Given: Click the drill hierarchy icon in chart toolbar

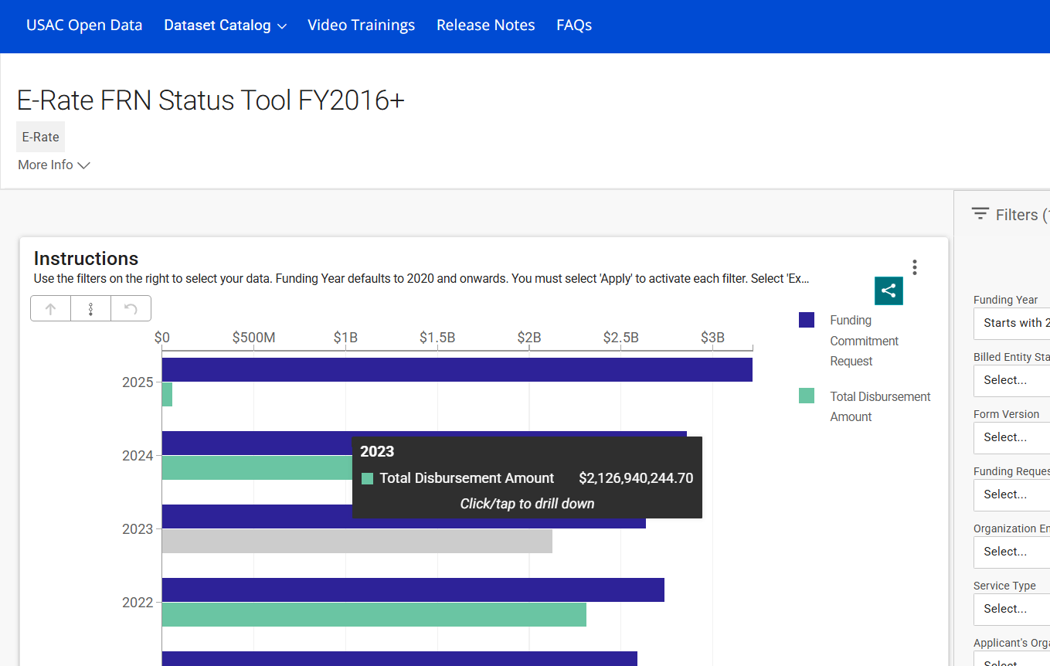Looking at the screenshot, I should click(90, 308).
